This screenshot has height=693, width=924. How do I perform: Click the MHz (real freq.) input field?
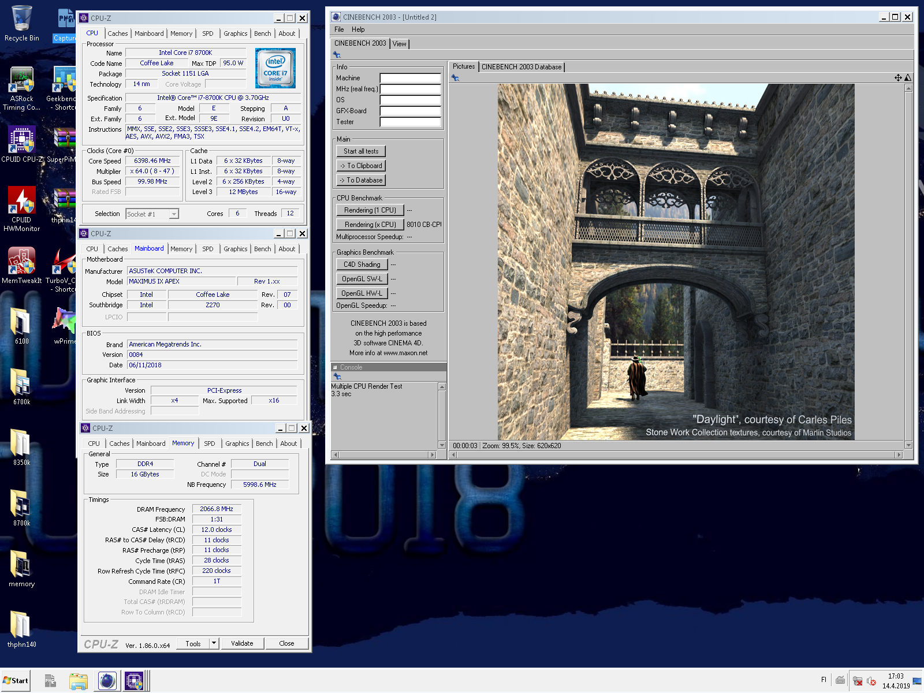click(410, 89)
